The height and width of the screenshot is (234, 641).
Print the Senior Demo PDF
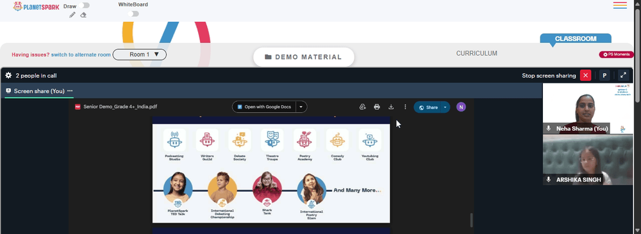[377, 107]
